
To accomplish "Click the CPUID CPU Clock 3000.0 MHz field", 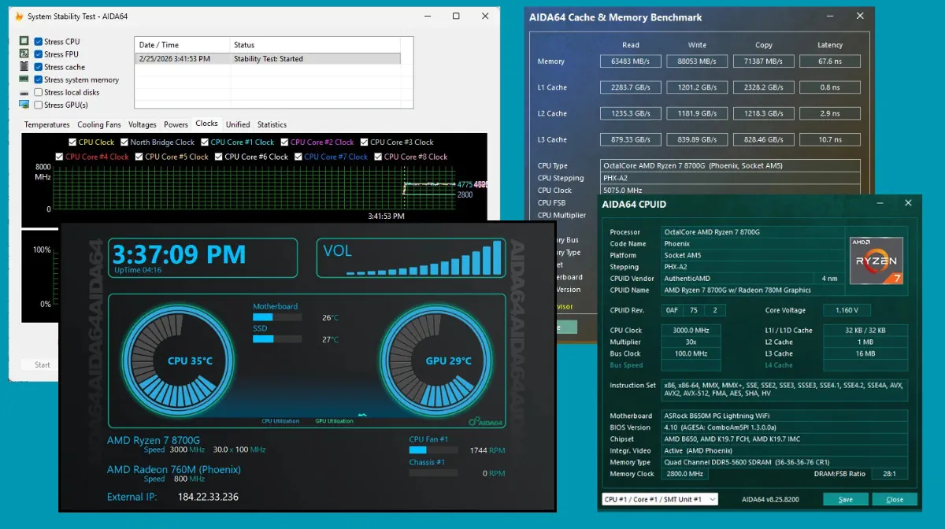I will (x=691, y=331).
